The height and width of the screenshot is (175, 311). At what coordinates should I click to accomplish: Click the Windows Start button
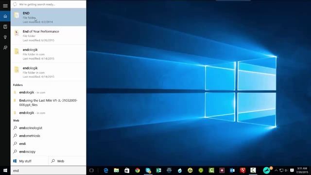point(5,171)
